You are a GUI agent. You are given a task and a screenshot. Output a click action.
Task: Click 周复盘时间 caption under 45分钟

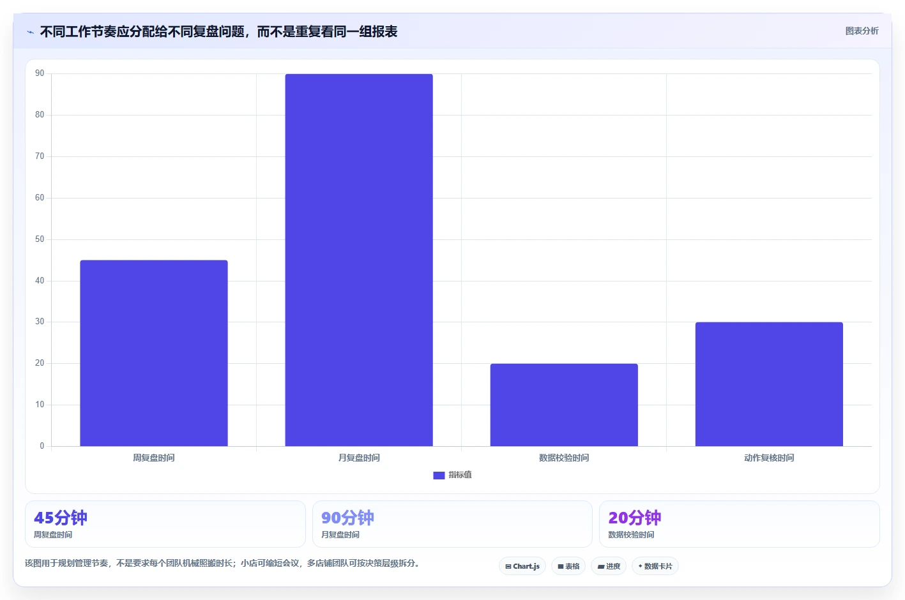tap(53, 535)
